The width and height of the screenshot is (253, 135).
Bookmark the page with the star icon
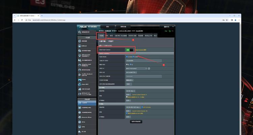click(x=227, y=20)
